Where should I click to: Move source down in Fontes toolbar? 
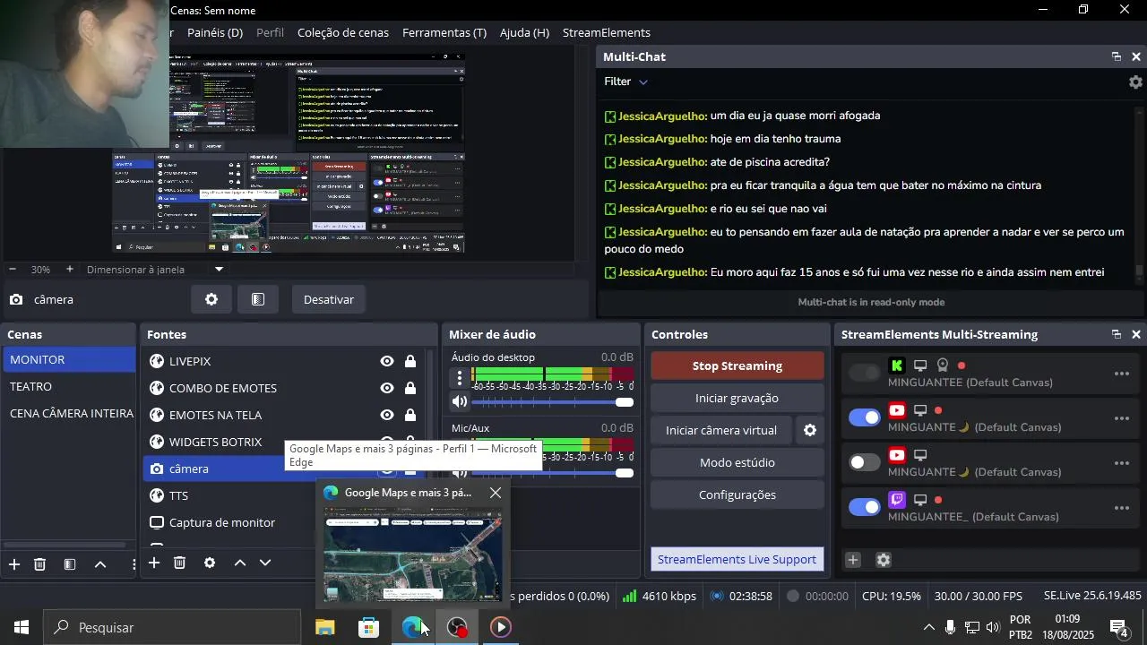265,563
